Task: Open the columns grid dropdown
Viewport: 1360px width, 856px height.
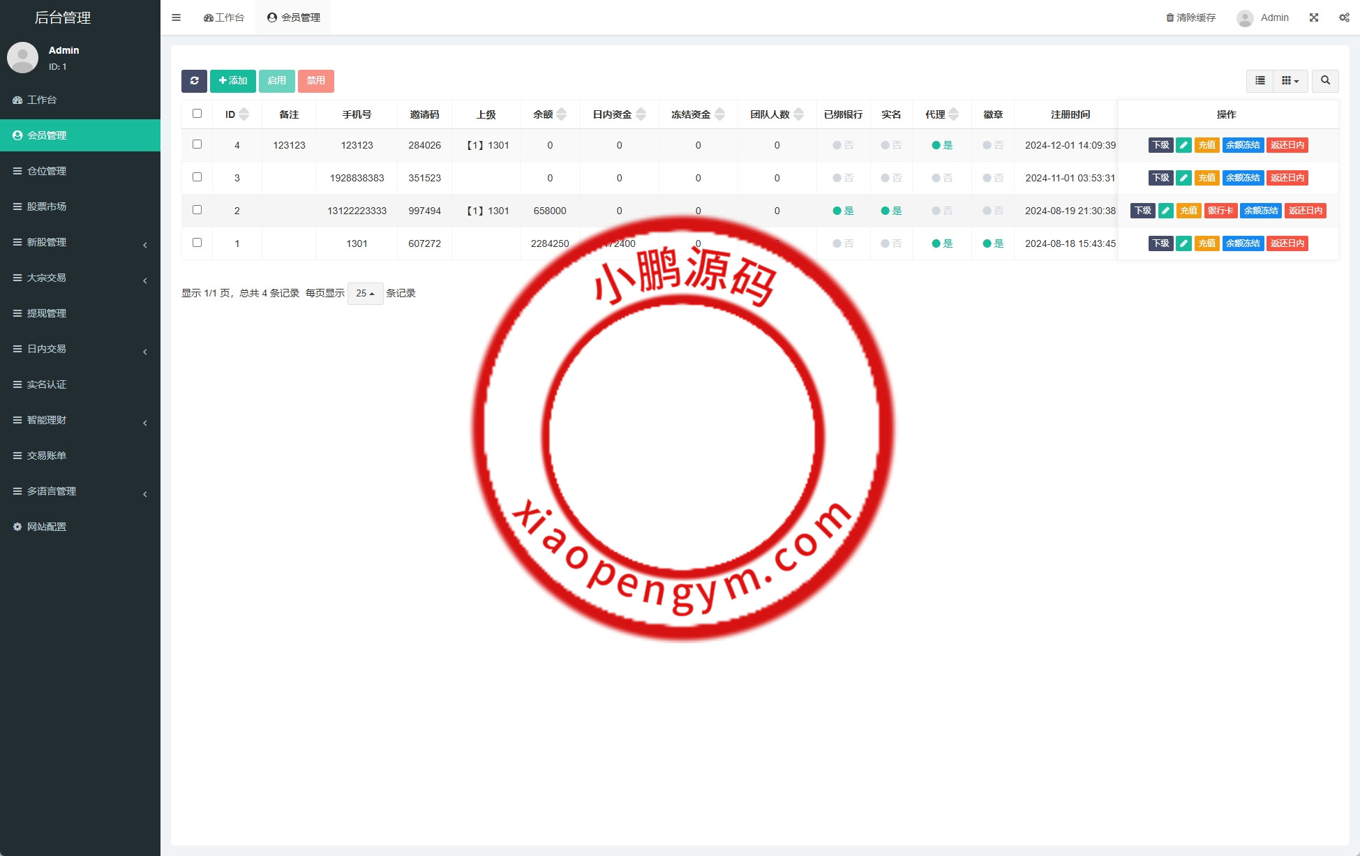Action: tap(1290, 81)
